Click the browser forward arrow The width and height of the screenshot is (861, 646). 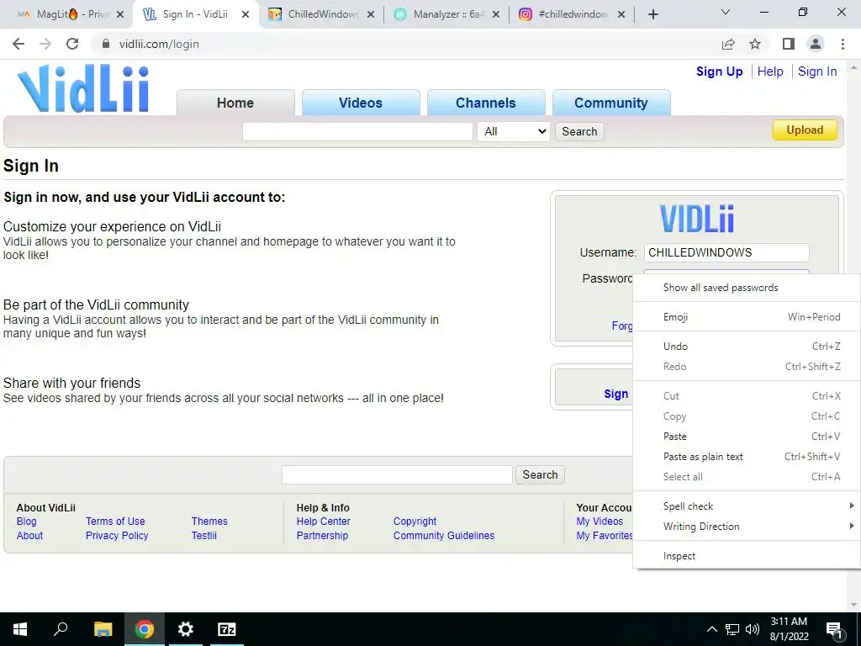click(x=45, y=44)
